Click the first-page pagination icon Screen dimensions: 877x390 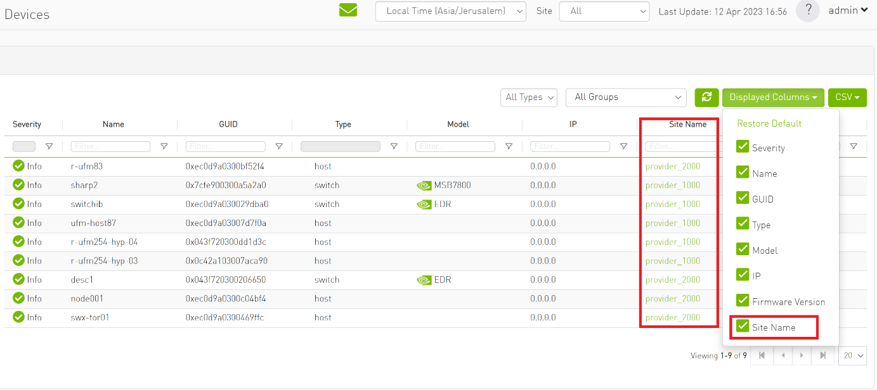(761, 355)
